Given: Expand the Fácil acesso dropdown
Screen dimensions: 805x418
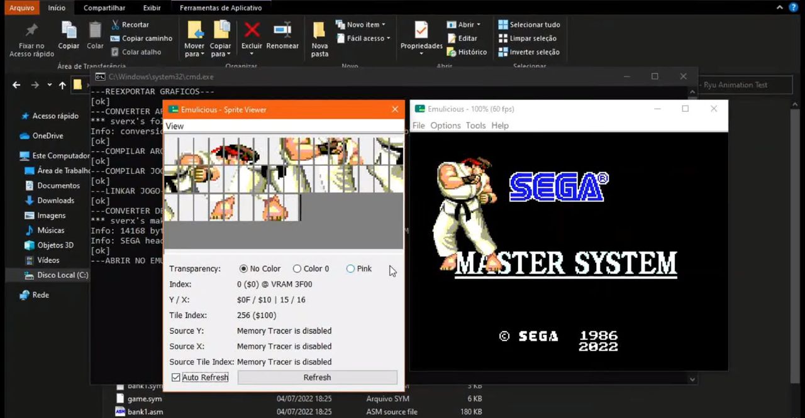Looking at the screenshot, I should click(x=388, y=38).
